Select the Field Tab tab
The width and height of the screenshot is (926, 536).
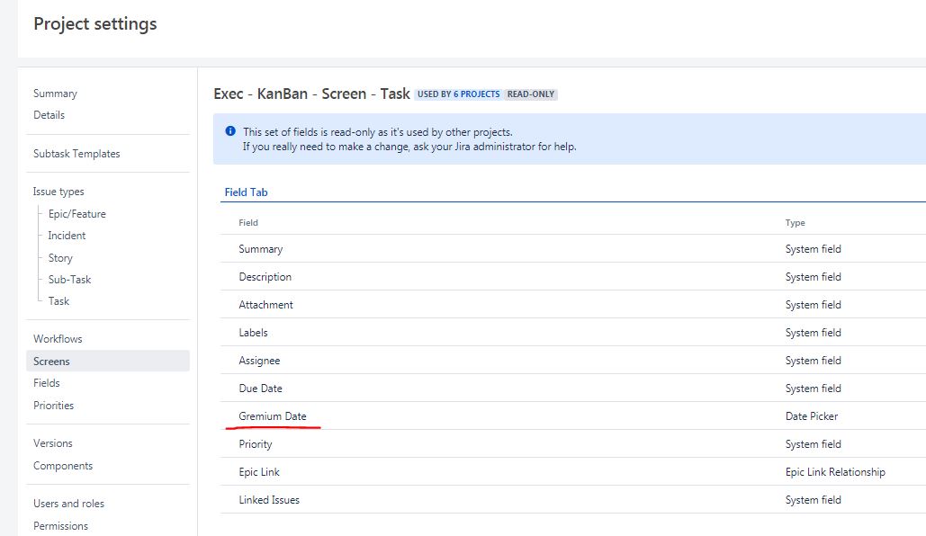point(247,192)
